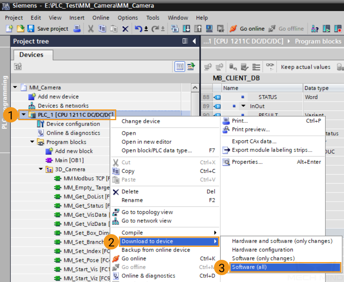Open Main [OB1] block in tree
Image resolution: width=344 pixels, height=282 pixels.
[69, 160]
